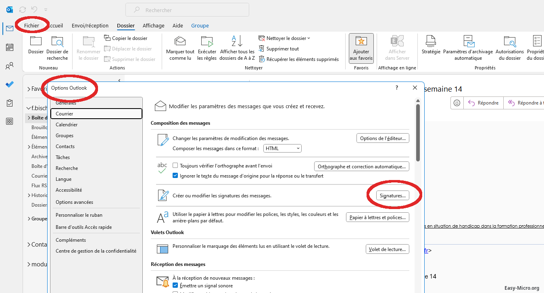Open the Fichier tab
Image resolution: width=544 pixels, height=293 pixels.
click(31, 25)
